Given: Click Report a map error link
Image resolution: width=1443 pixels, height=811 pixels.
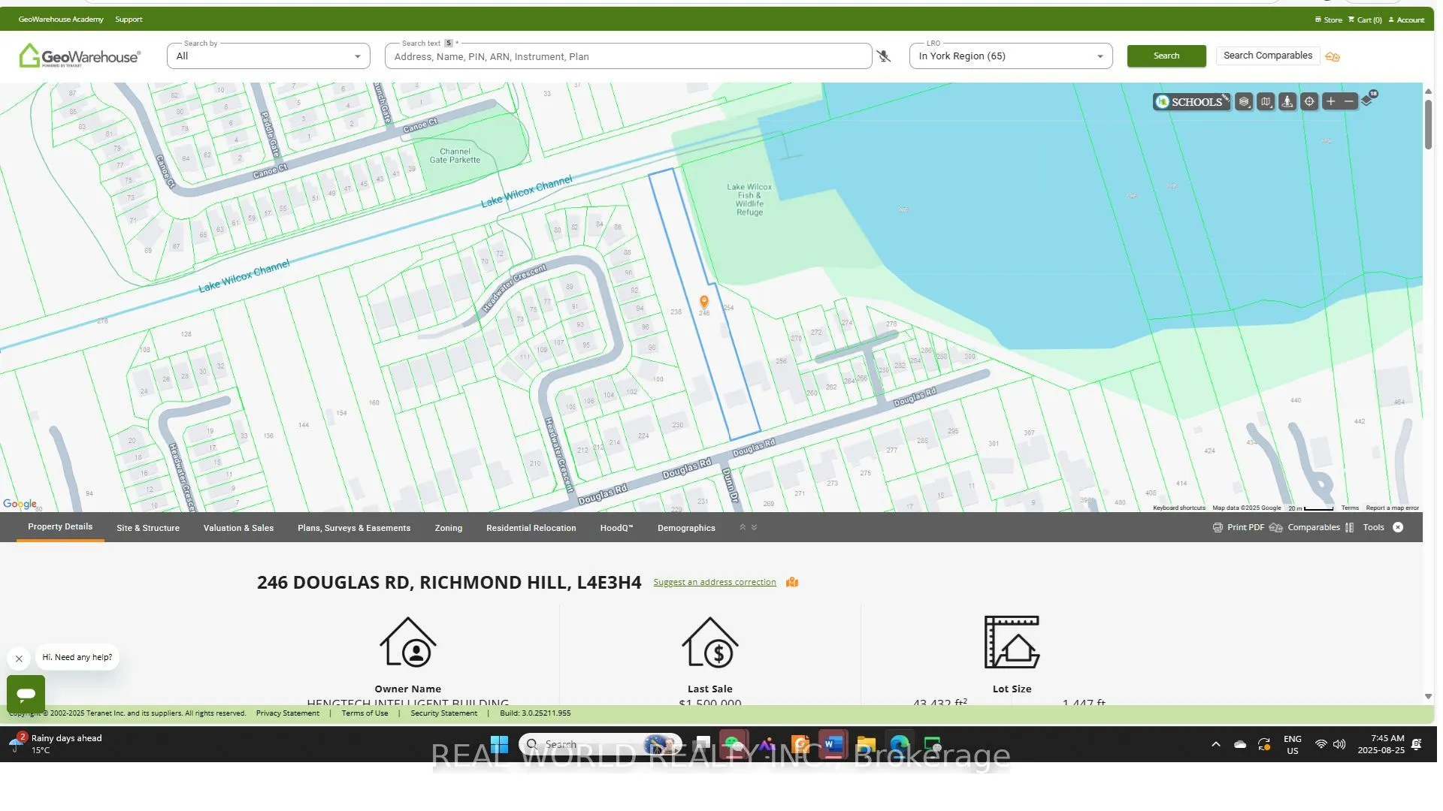Looking at the screenshot, I should click(x=1392, y=508).
